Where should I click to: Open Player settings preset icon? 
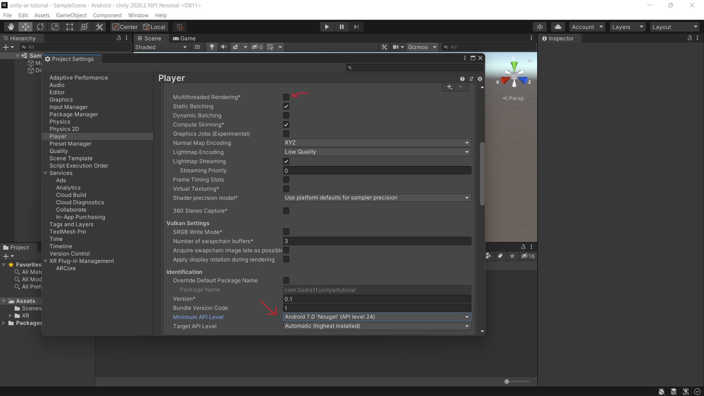coord(471,79)
